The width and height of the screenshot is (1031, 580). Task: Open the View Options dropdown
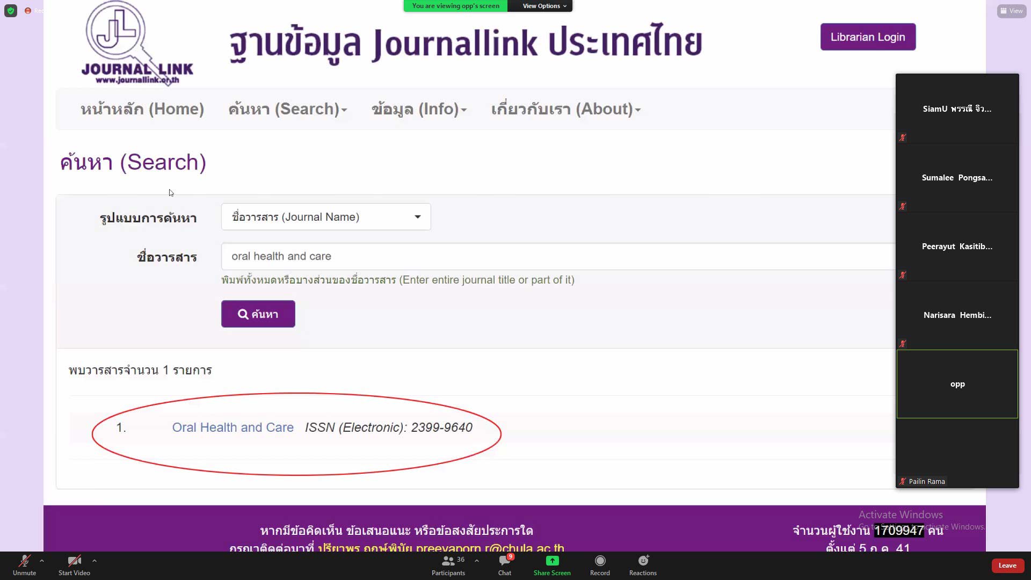click(543, 6)
